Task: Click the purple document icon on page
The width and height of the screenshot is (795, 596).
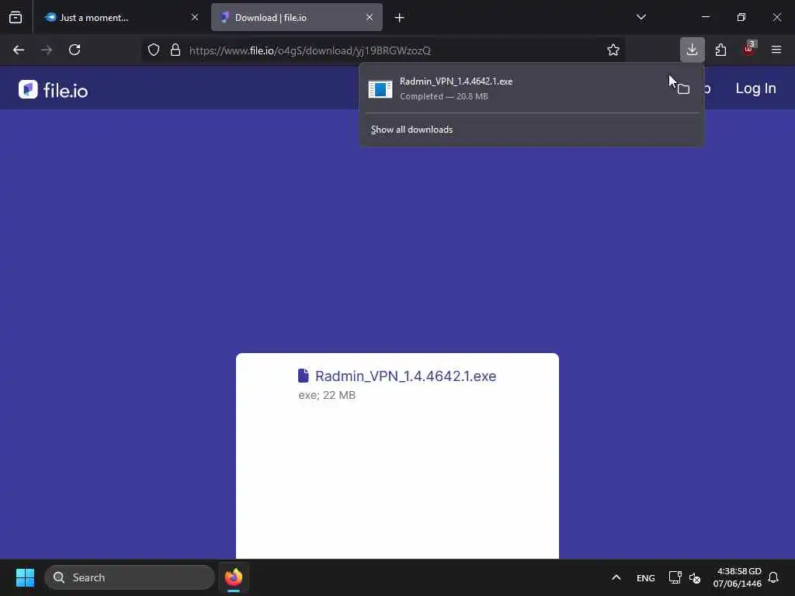Action: point(304,376)
